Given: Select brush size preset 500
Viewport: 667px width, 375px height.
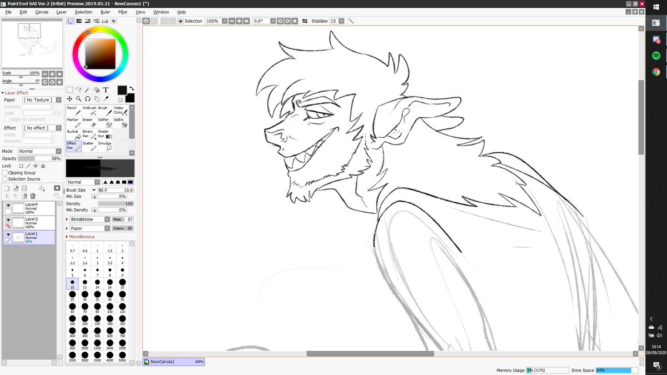Looking at the screenshot, I should [97, 332].
